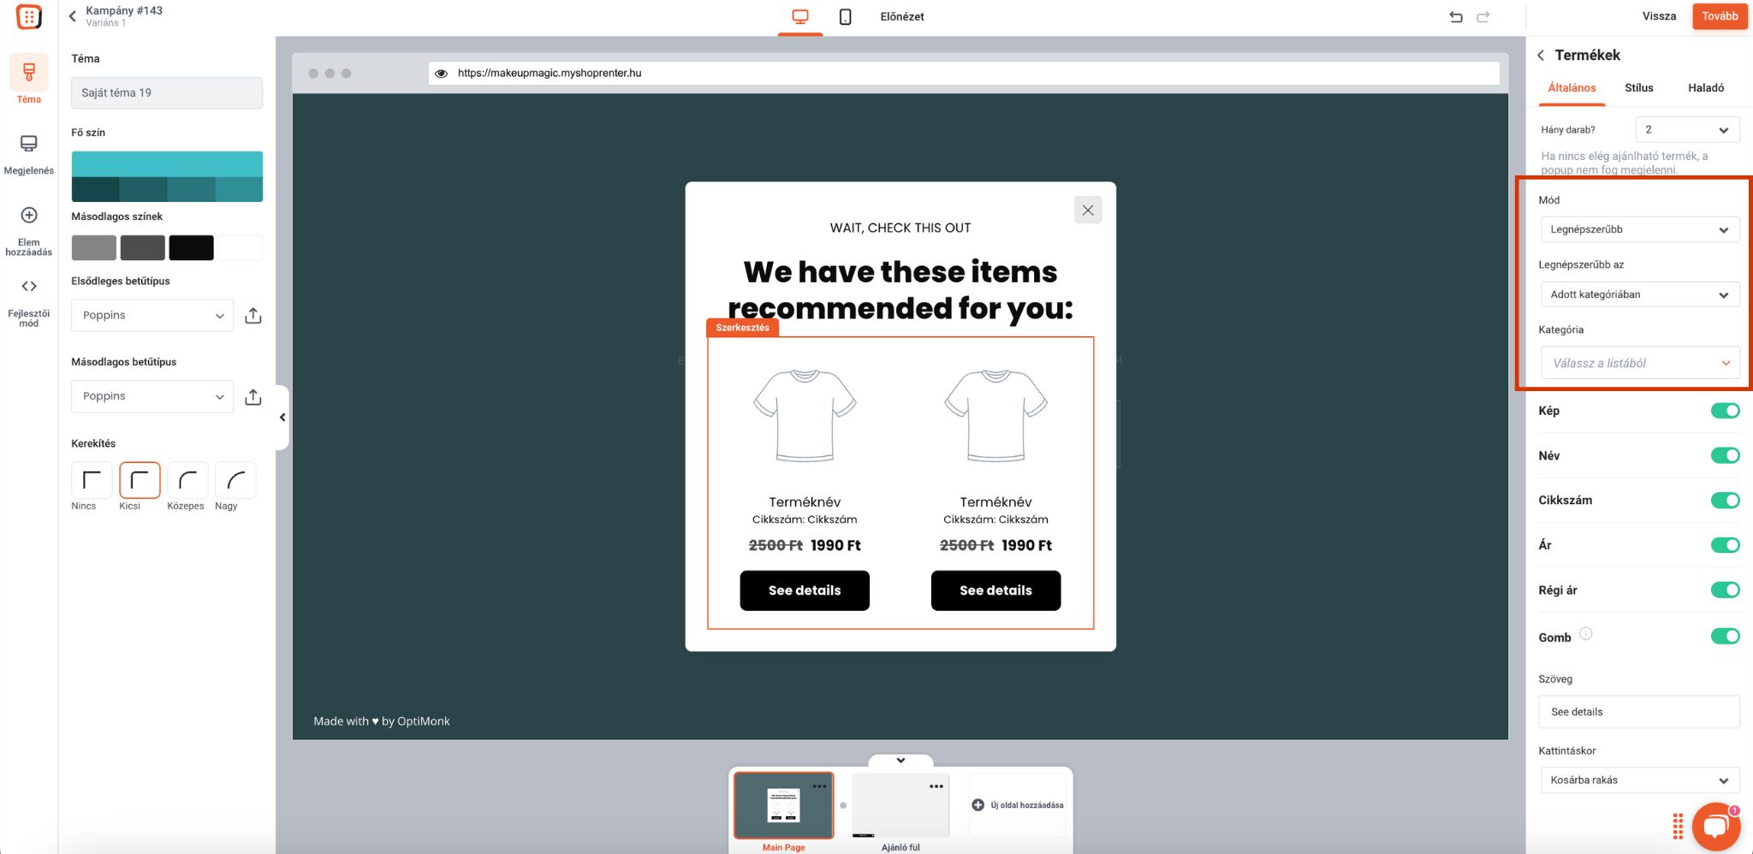Image resolution: width=1753 pixels, height=854 pixels.
Task: Open Main Page options three dots
Action: coord(820,786)
